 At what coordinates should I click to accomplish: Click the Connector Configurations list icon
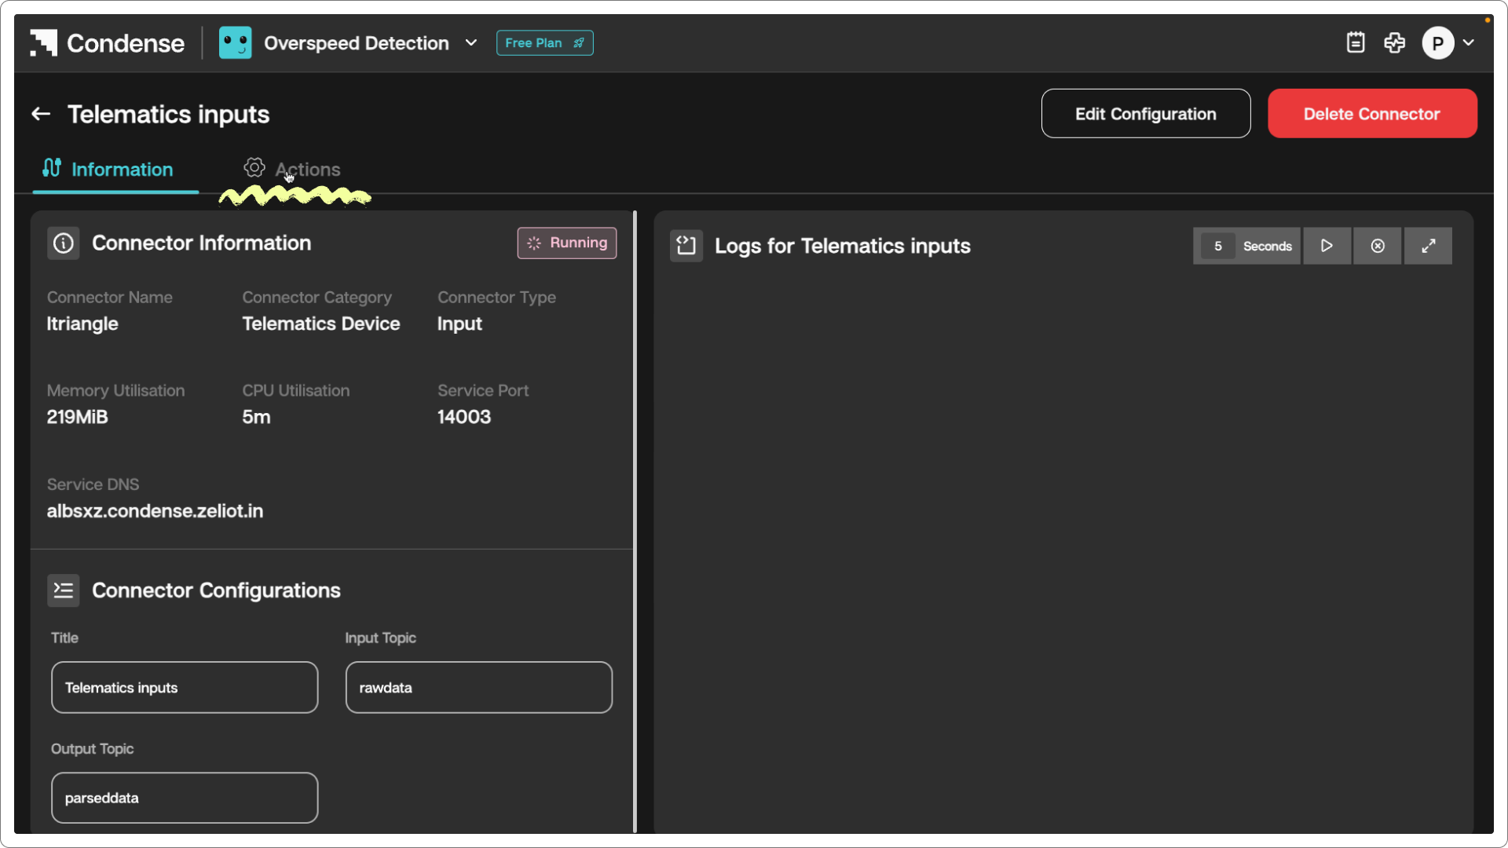64,590
